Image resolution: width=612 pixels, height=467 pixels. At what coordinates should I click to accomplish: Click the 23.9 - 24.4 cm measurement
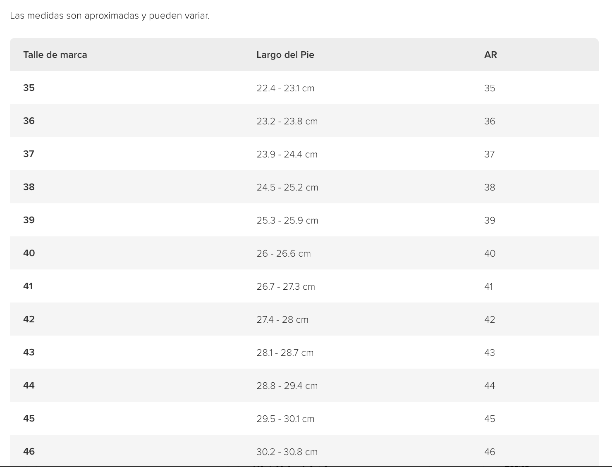point(287,154)
